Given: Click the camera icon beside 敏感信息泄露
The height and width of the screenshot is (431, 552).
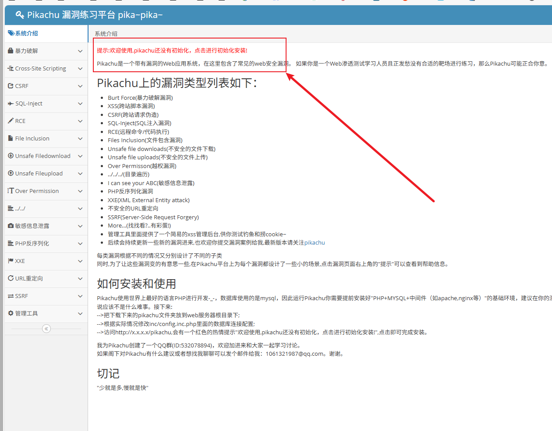Looking at the screenshot, I should coord(11,226).
